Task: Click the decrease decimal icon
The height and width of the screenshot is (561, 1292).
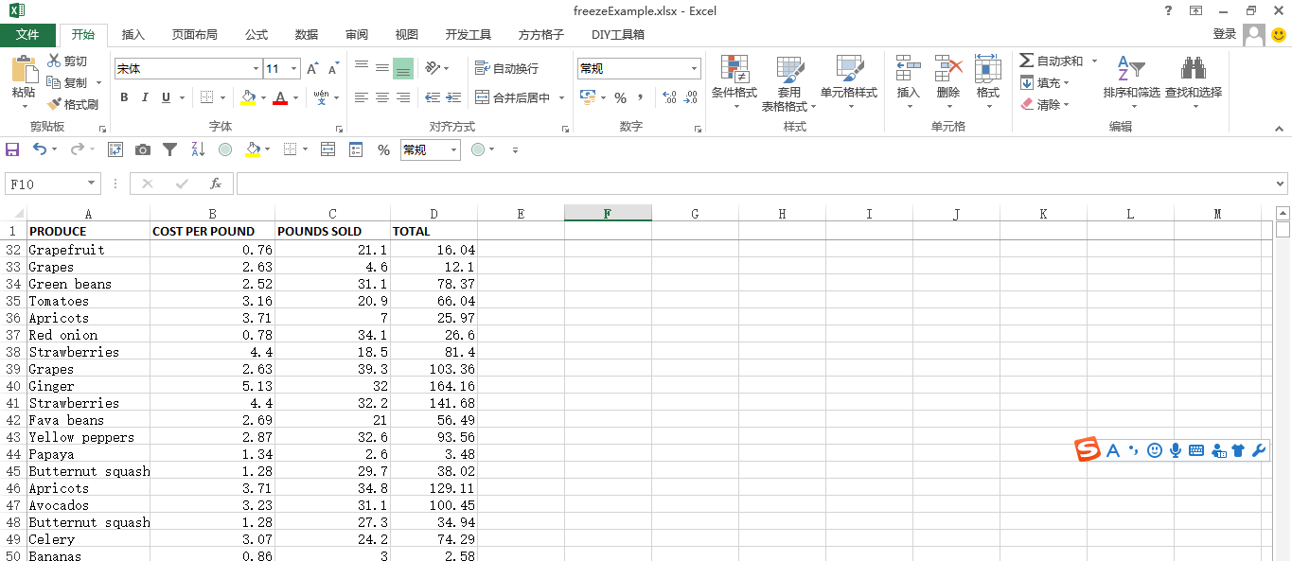Action: (x=691, y=97)
